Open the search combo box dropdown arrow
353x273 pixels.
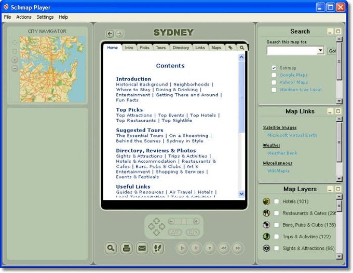[320, 50]
